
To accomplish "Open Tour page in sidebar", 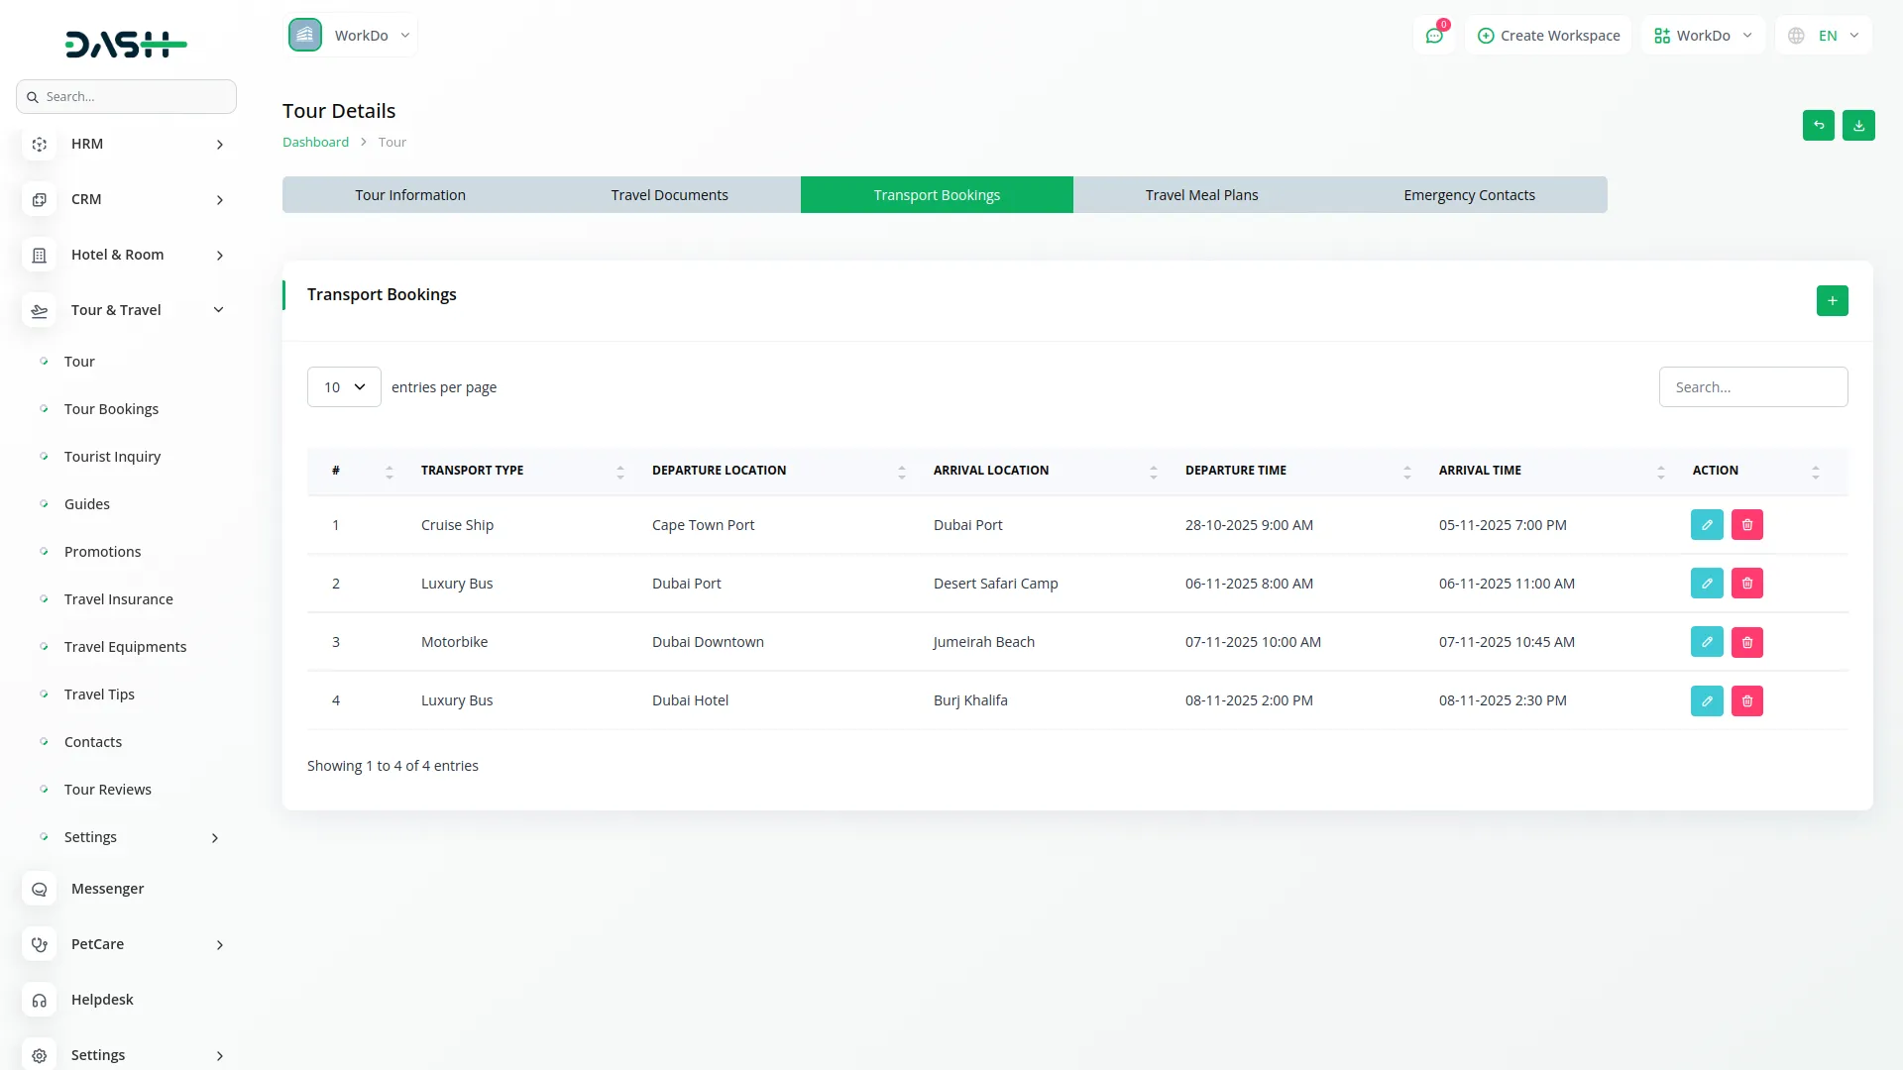I will coord(79,362).
